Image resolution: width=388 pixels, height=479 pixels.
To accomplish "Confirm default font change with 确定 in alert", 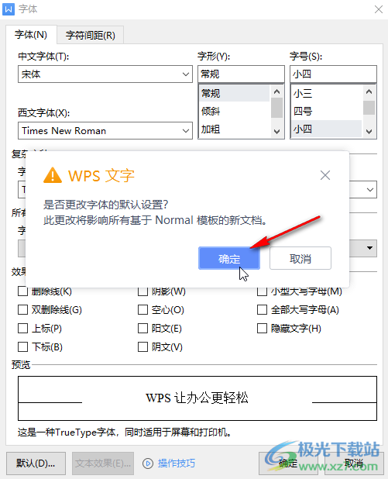I will pyautogui.click(x=229, y=258).
